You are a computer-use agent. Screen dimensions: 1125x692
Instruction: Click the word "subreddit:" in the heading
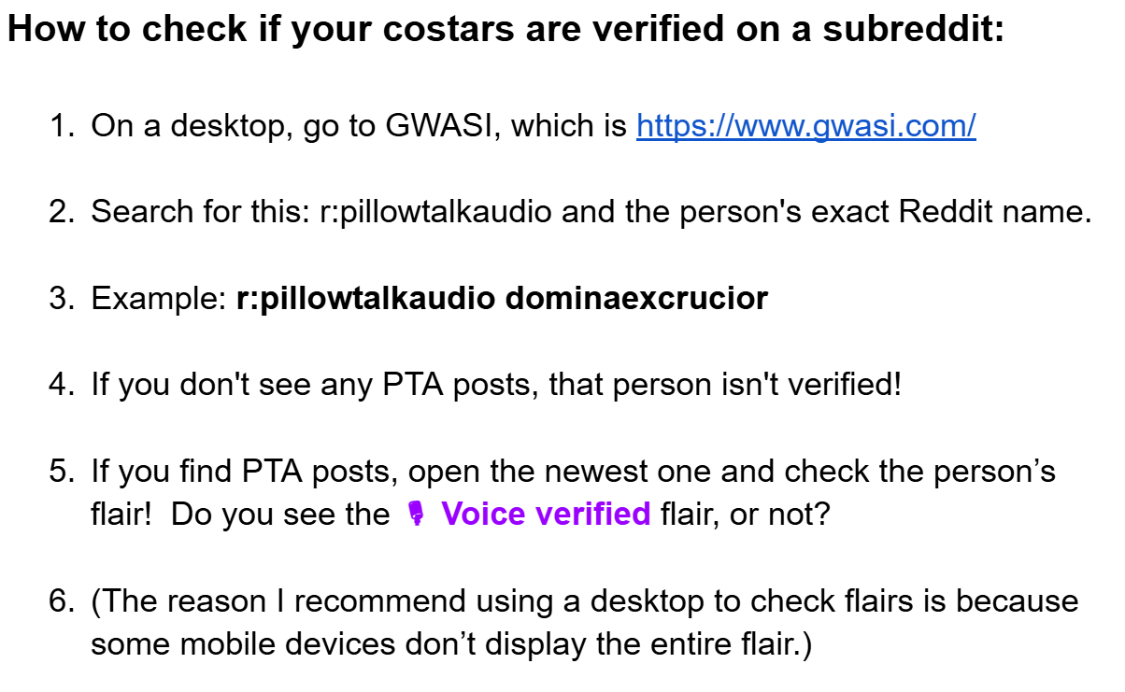click(914, 29)
